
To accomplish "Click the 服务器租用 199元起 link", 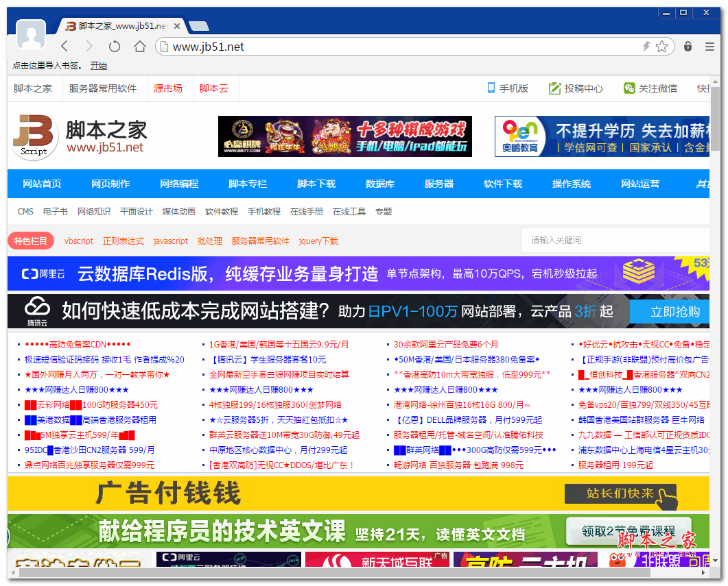I will pos(615,465).
